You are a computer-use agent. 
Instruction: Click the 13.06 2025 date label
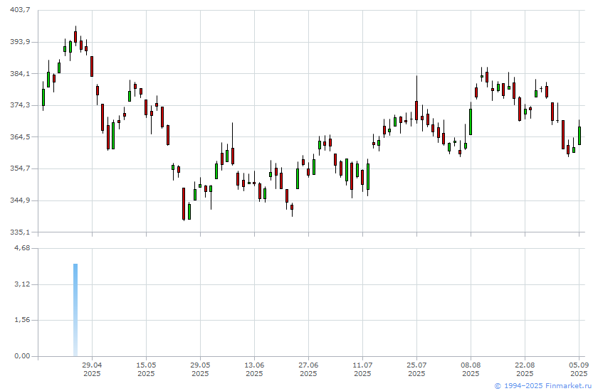[254, 369]
